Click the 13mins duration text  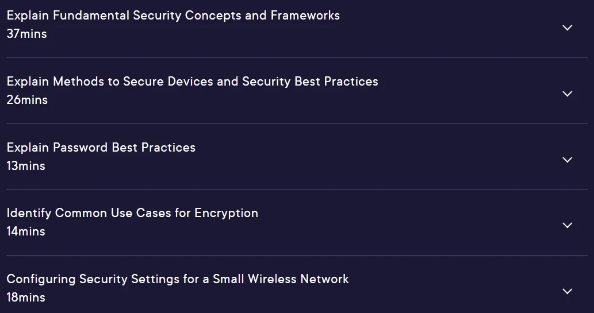click(x=26, y=166)
